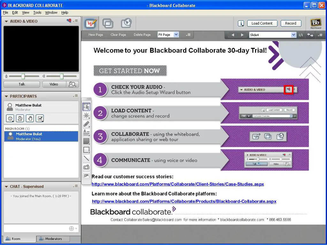The image size is (327, 245).
Task: Click the Delete Page button
Action: click(x=142, y=34)
